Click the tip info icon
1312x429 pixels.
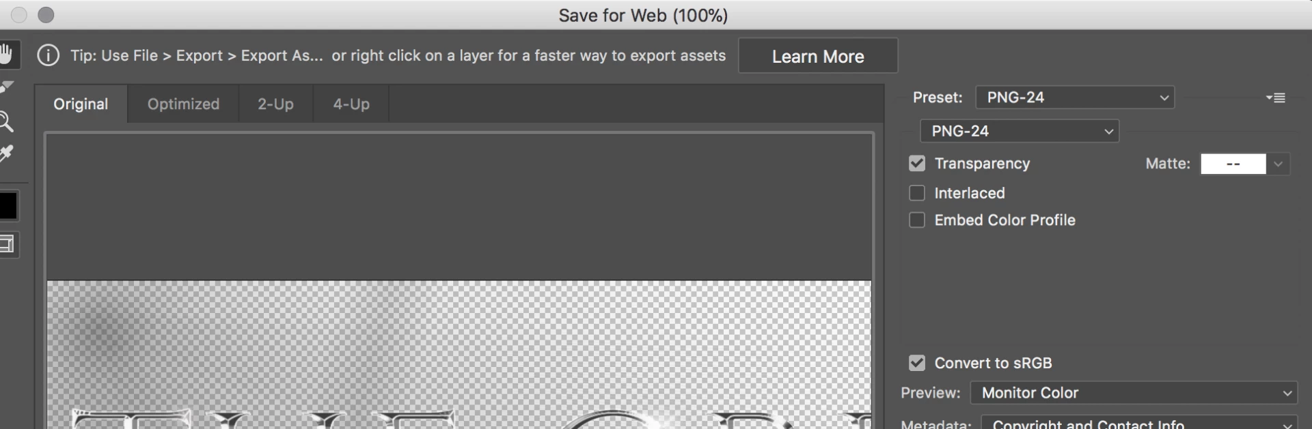[48, 55]
